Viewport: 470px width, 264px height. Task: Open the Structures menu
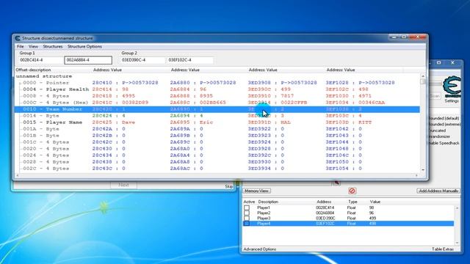53,46
